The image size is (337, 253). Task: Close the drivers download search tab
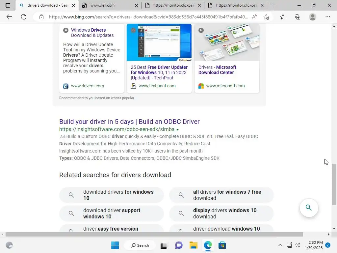pyautogui.click(x=73, y=5)
